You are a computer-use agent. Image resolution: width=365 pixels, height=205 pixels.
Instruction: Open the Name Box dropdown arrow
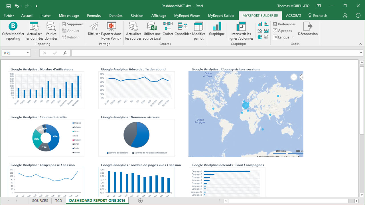[28, 53]
